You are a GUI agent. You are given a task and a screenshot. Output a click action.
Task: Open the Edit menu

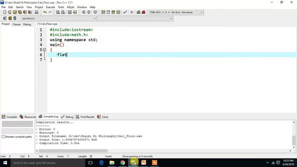pyautogui.click(x=11, y=7)
